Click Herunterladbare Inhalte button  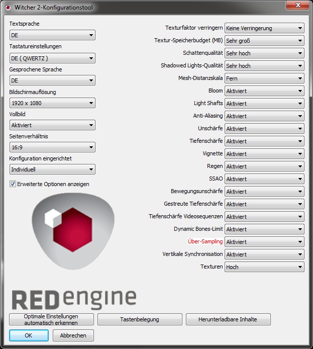[228, 319]
